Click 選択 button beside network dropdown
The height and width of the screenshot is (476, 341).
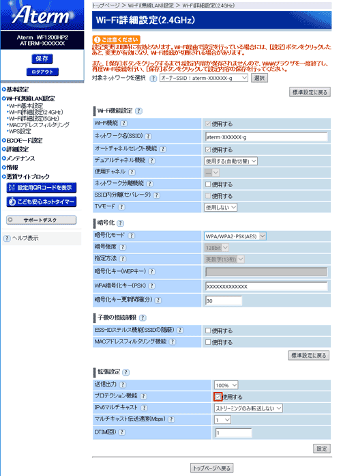(259, 78)
